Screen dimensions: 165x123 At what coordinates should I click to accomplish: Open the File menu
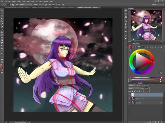[x=6, y=1]
